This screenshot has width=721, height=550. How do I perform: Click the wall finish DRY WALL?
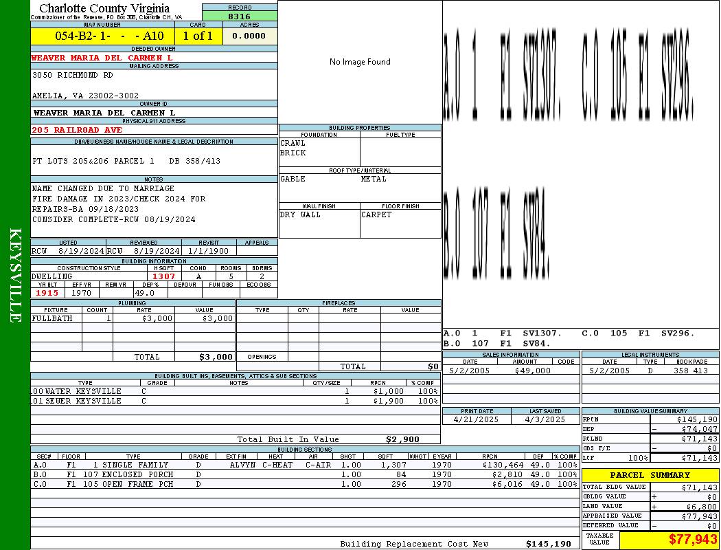(x=300, y=214)
